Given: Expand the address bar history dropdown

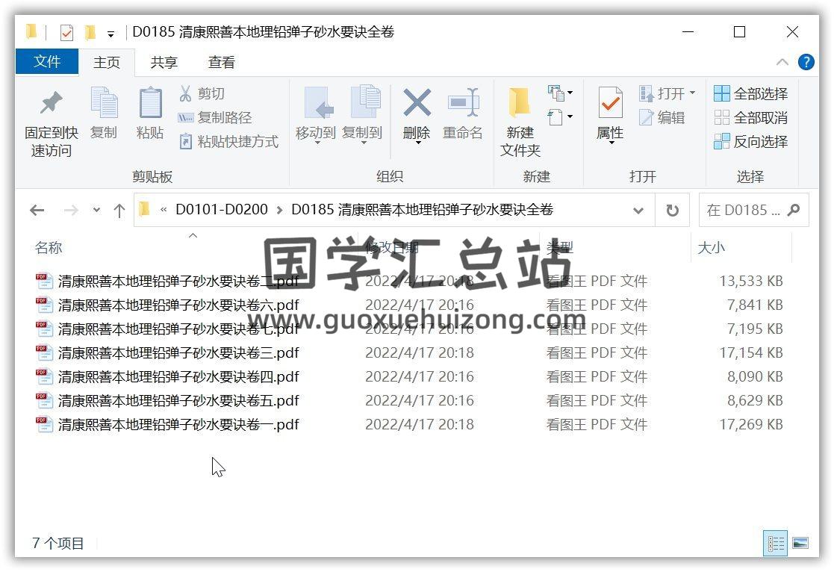Looking at the screenshot, I should pos(638,211).
